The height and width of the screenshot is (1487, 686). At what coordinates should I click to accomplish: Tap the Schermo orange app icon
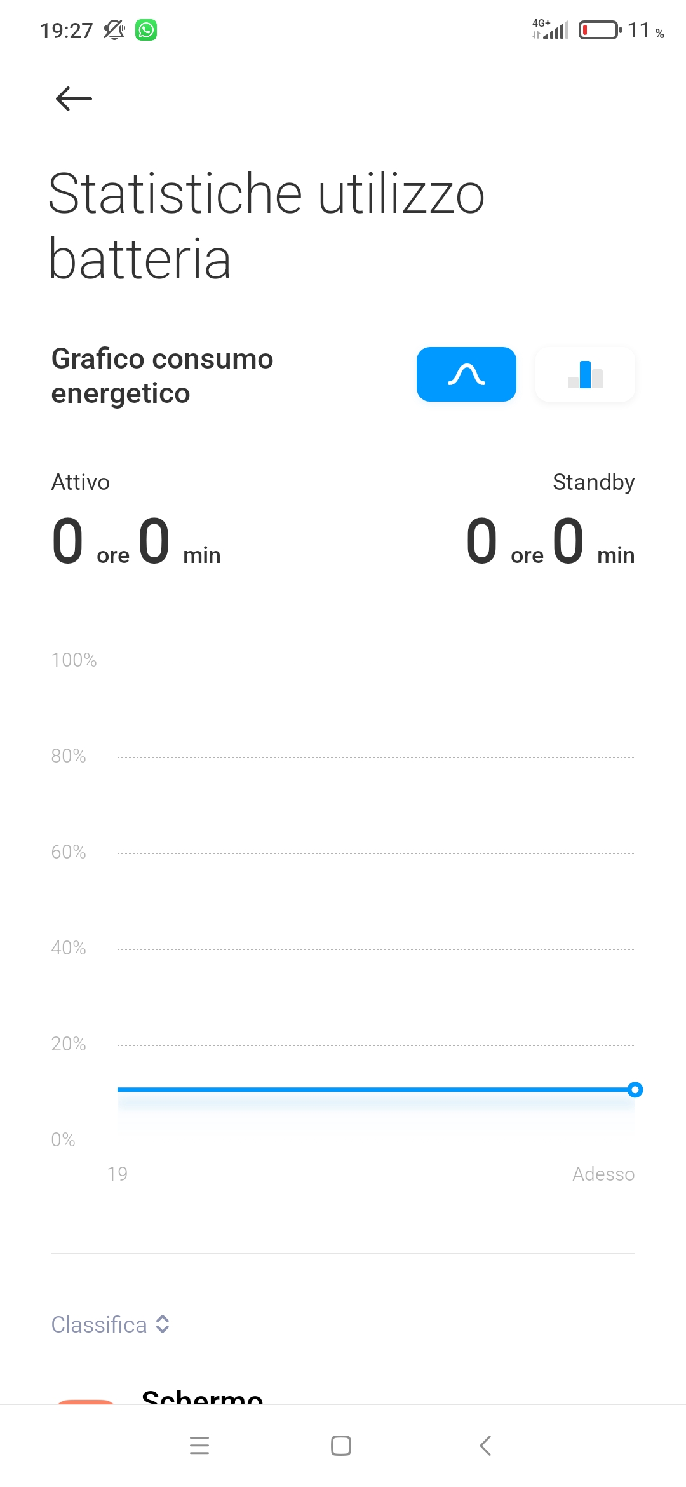click(86, 1401)
